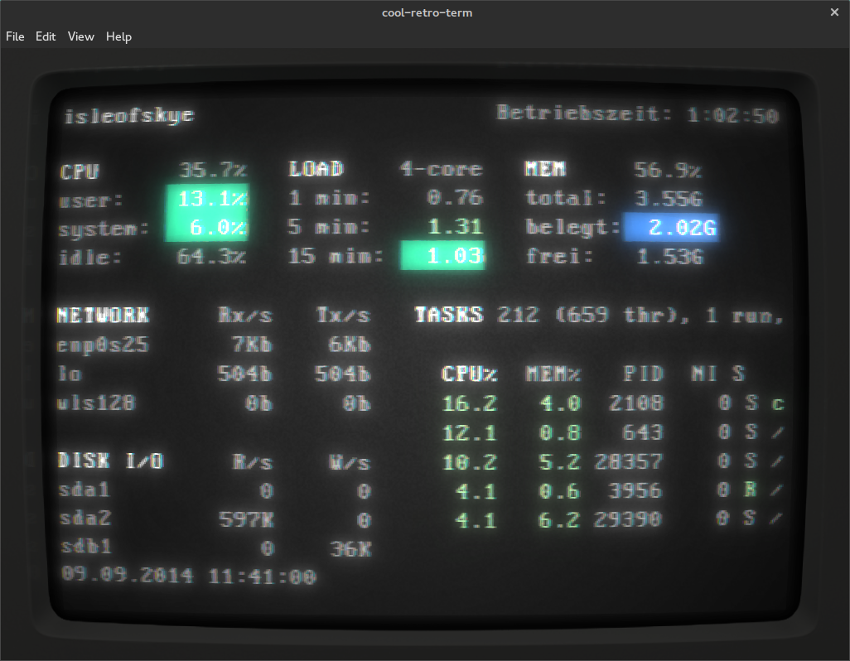
Task: Click the blue belegt 2.02G memory value
Action: coord(671,228)
